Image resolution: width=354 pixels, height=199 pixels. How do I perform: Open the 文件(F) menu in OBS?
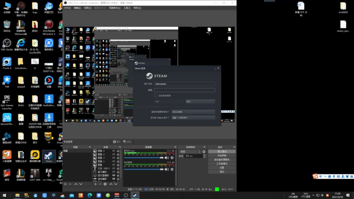67,8
